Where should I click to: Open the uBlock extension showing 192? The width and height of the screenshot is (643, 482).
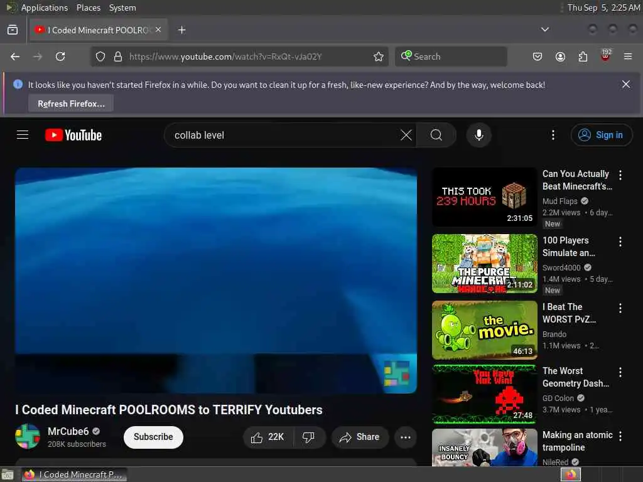click(606, 56)
